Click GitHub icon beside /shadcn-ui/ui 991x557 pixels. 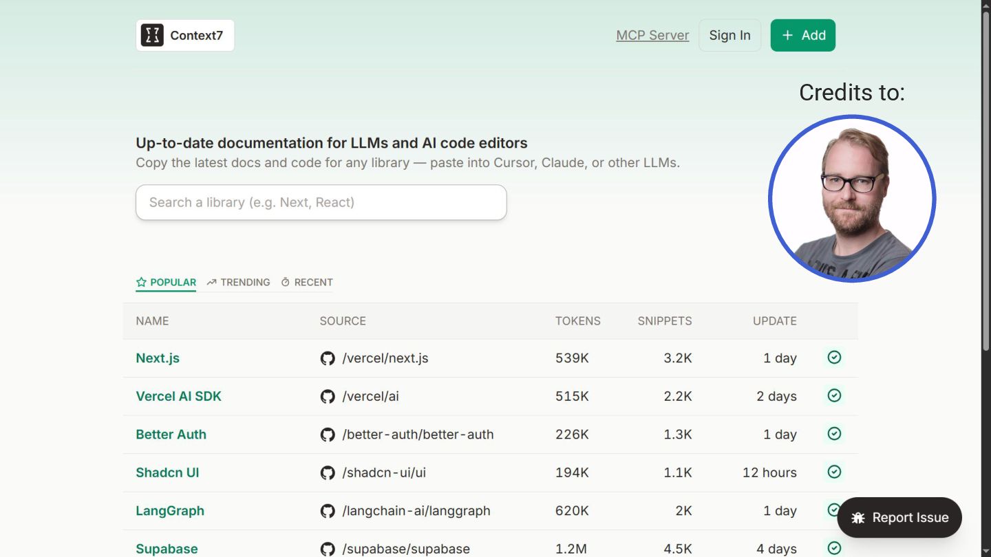[328, 473]
